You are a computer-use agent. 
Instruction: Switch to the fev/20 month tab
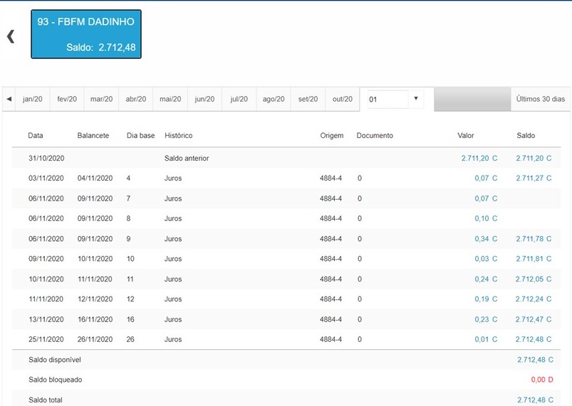(67, 99)
